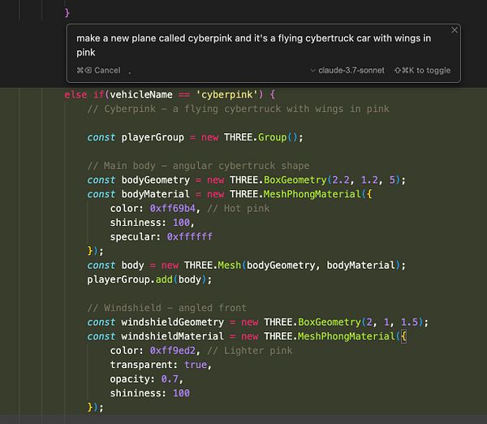Image resolution: width=487 pixels, height=424 pixels.
Task: Click inside the cyberpink prompt text field
Action: (x=253, y=45)
